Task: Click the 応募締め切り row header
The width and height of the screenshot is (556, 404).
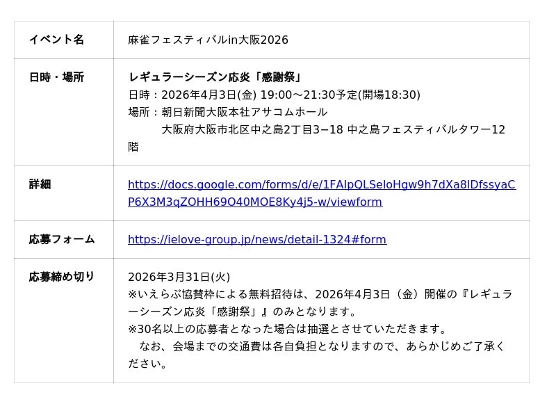Action: [x=62, y=277]
